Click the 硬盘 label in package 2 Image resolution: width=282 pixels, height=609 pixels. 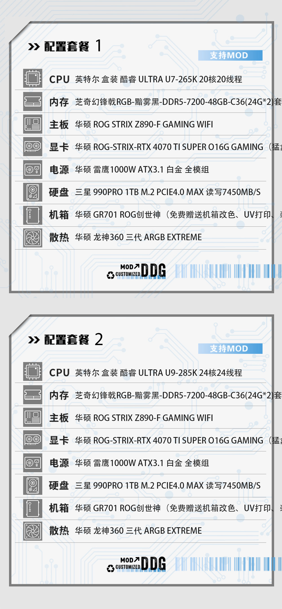[x=59, y=486]
